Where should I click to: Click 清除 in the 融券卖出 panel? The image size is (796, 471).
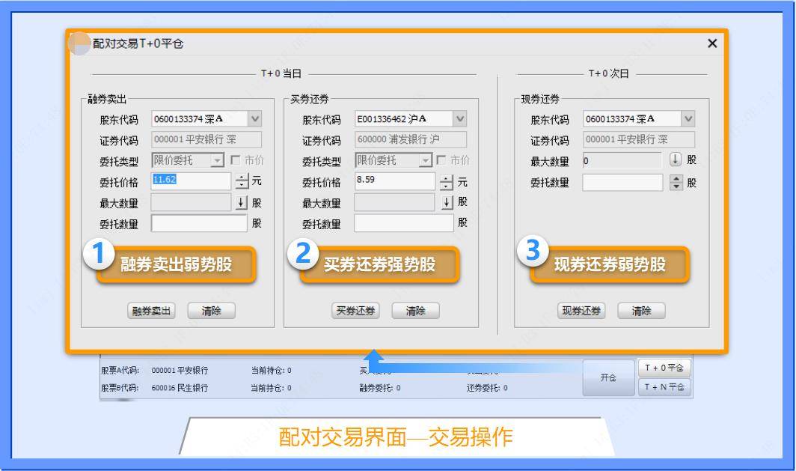coord(211,311)
